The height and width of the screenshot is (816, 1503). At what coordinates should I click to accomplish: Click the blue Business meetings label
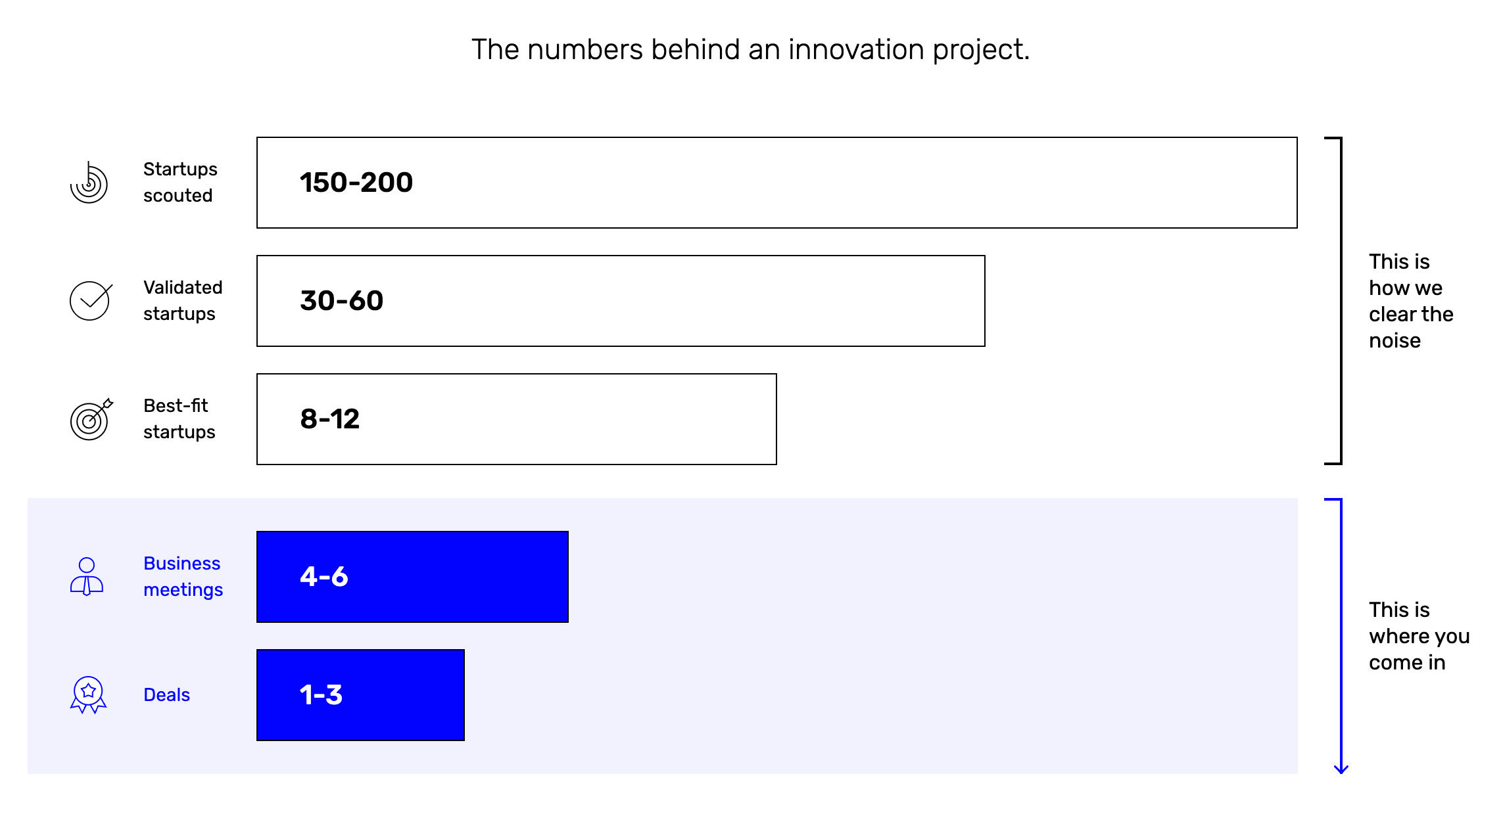tap(183, 577)
